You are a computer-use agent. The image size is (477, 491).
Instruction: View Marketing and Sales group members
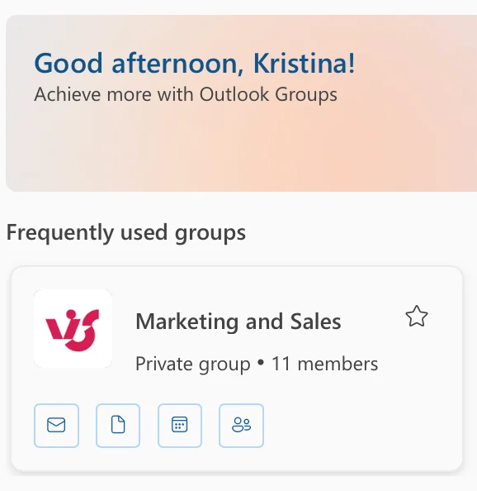pos(241,425)
